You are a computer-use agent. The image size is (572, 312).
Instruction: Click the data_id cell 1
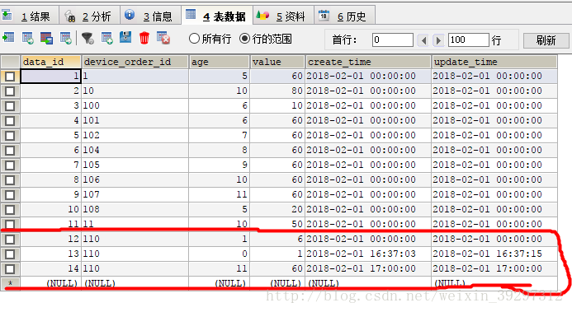[50, 76]
